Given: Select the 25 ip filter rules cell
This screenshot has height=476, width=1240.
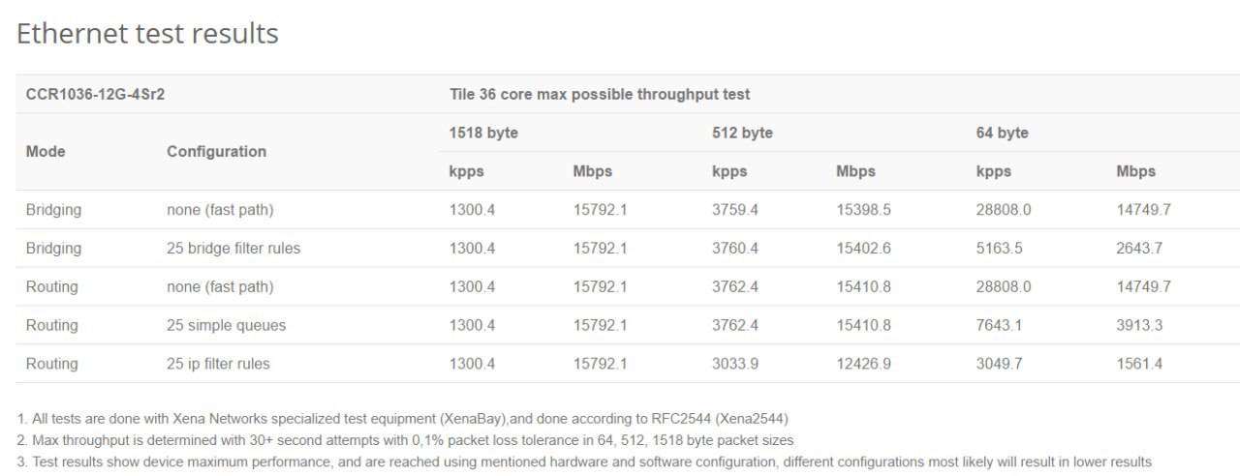Looking at the screenshot, I should click(x=218, y=364).
